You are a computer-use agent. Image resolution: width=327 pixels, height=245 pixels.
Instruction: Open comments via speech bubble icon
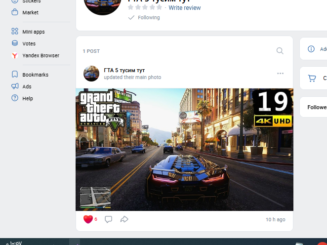(x=109, y=219)
